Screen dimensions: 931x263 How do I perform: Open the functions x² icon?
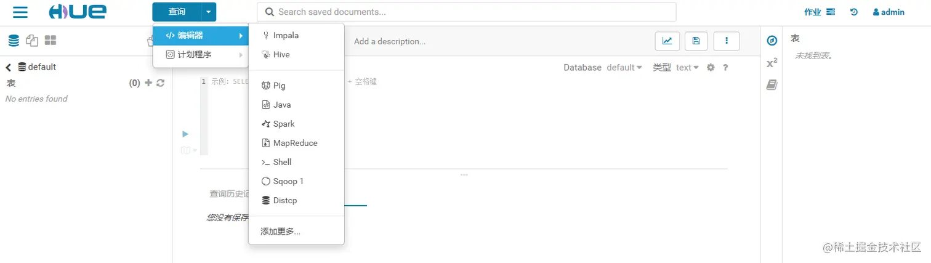click(772, 63)
